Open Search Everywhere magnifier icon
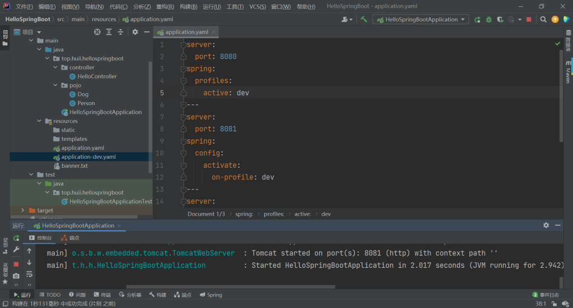Image resolution: width=573 pixels, height=308 pixels. point(543,20)
